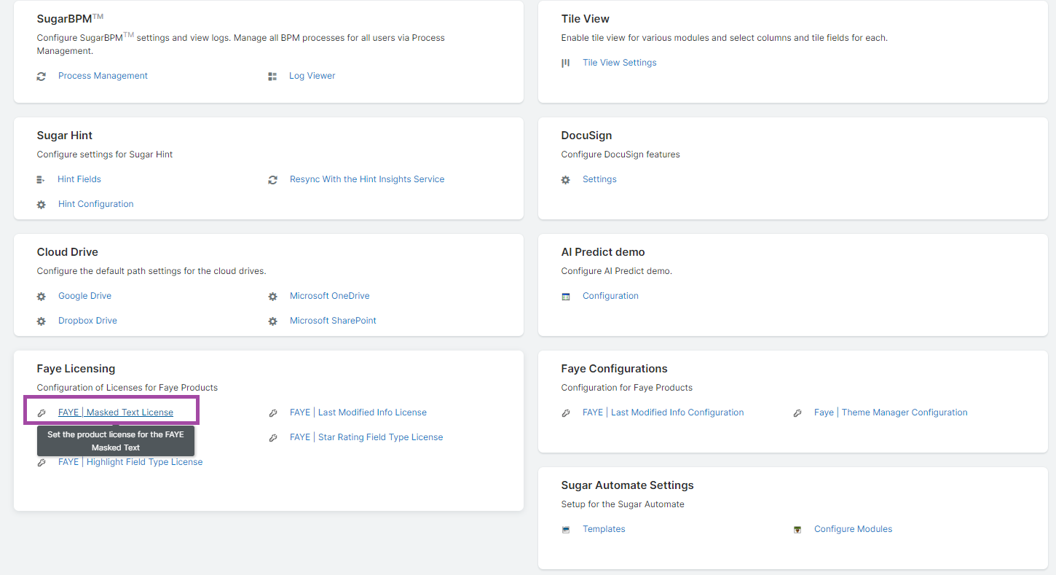Viewport: 1056px width, 575px height.
Task: Click the 'Set the product license' tooltip
Action: click(116, 441)
